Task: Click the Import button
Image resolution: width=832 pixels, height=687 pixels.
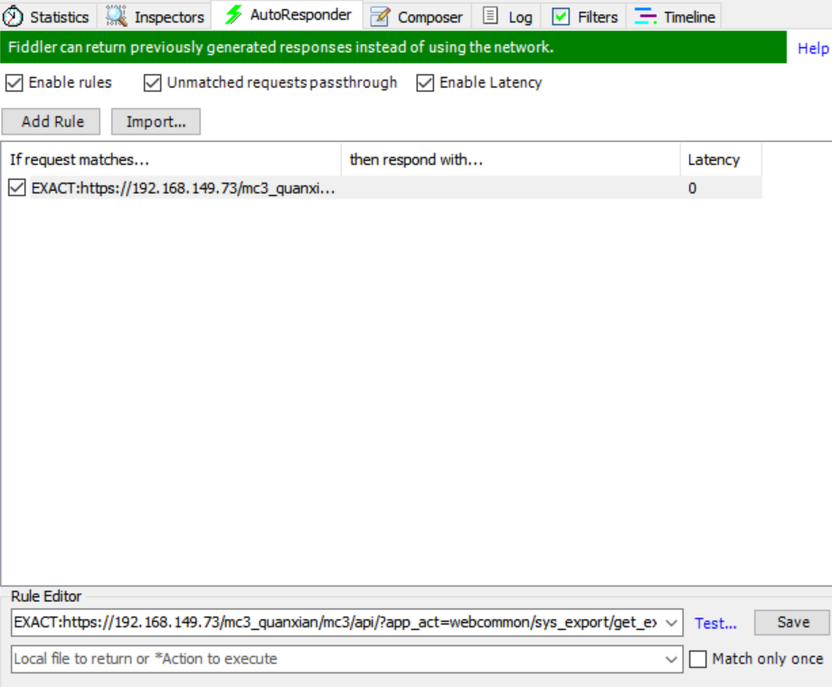Action: point(155,121)
